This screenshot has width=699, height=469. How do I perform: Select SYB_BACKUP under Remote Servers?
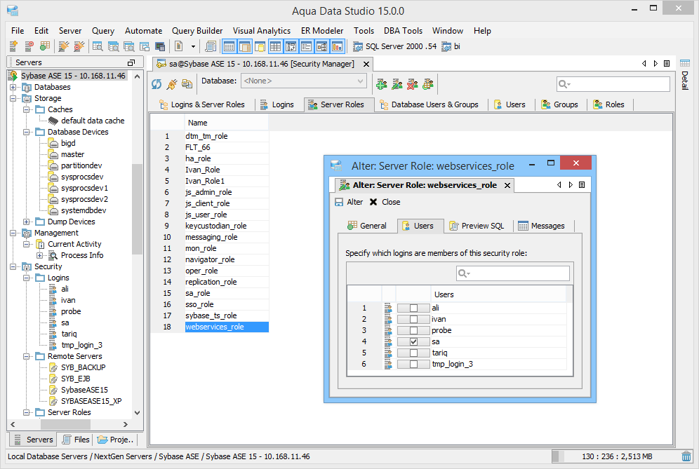tap(84, 367)
